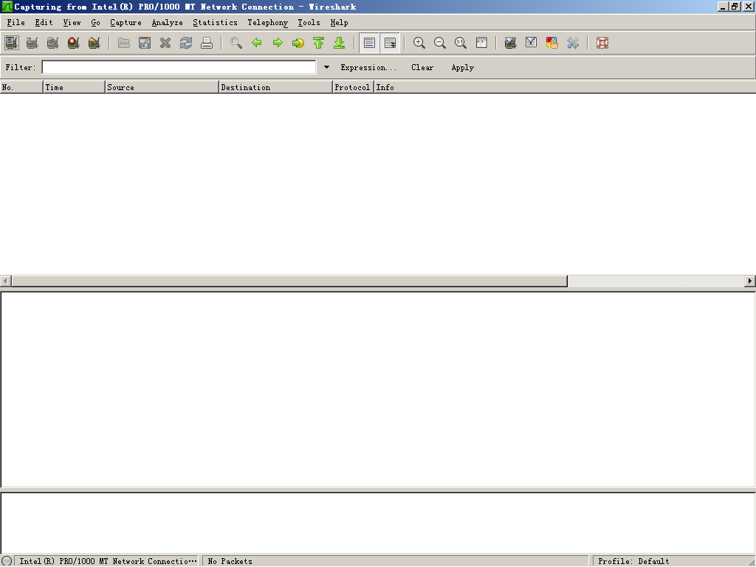Open a capture file icon
The image size is (756, 567).
pyautogui.click(x=124, y=43)
